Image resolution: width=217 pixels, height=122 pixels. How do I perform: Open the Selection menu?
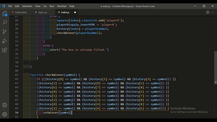27,6
